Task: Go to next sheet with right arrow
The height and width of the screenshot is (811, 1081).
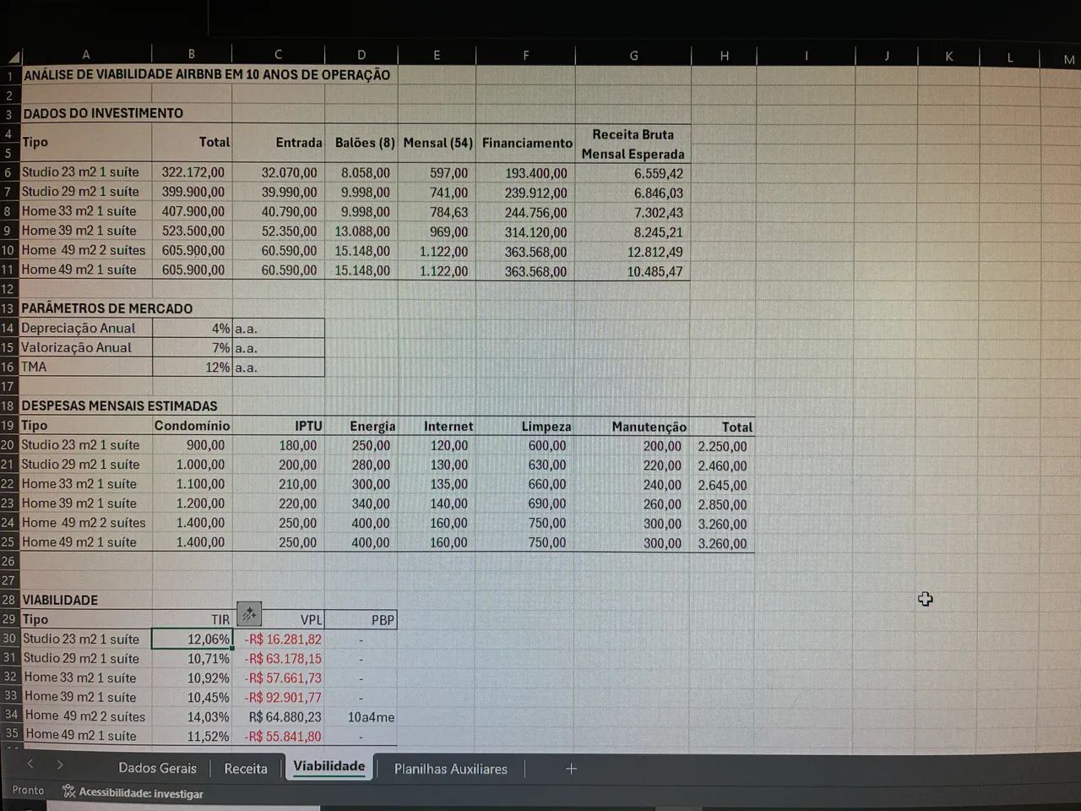Action: (60, 765)
